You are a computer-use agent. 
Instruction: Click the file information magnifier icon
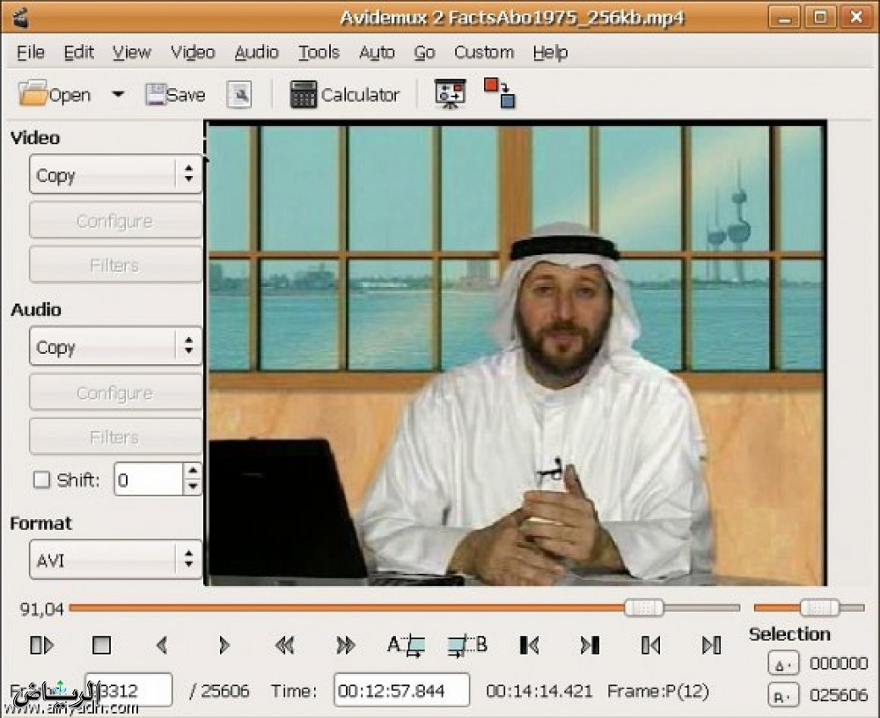[x=239, y=94]
